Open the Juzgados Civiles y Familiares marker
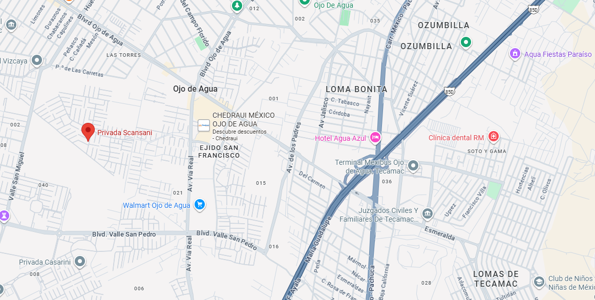 click(x=427, y=214)
